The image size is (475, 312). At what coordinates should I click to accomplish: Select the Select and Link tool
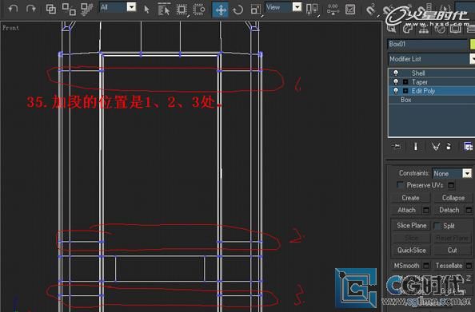tap(51, 9)
